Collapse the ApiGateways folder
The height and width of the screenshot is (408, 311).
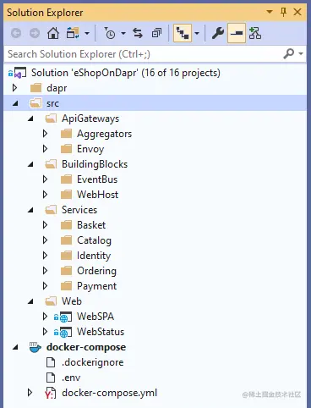[x=30, y=119]
